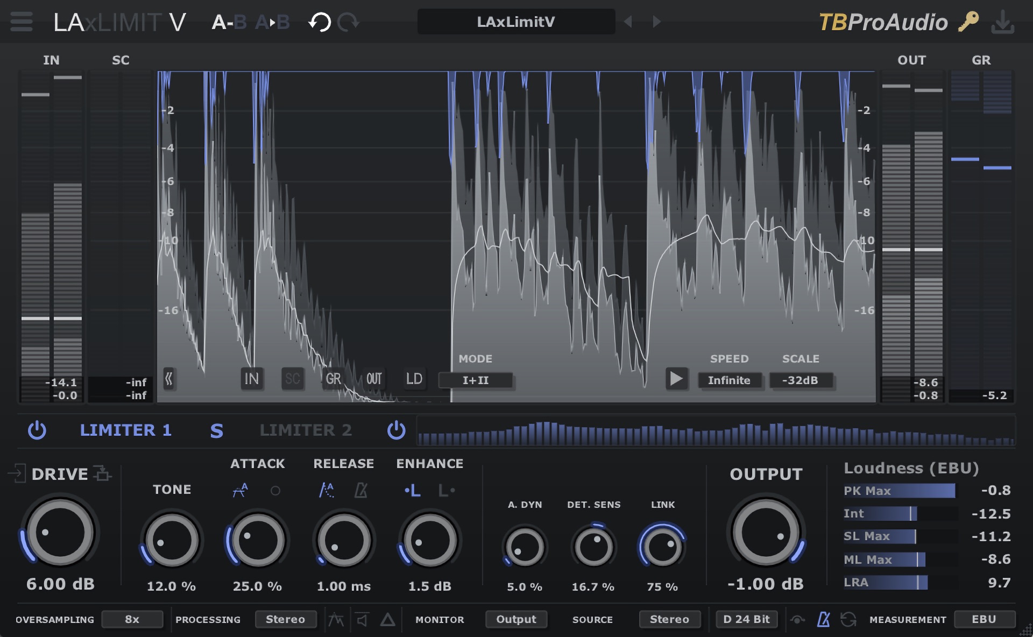Click the icon right of DRIVE label
1033x637 pixels.
point(102,473)
